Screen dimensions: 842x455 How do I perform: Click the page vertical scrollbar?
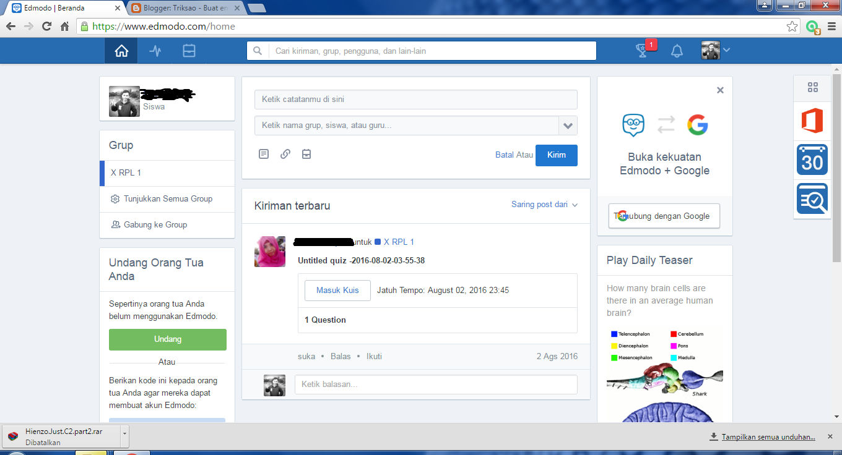pyautogui.click(x=836, y=167)
